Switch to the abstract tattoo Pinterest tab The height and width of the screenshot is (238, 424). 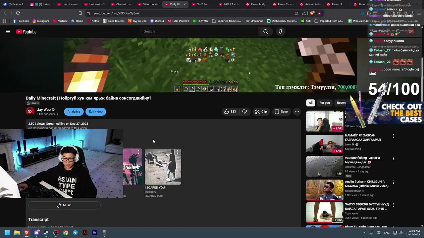[310, 4]
